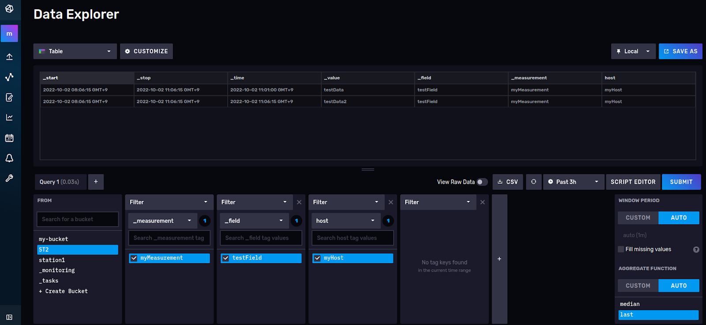This screenshot has height=325, width=706.
Task: Open the Past 3h time range dropdown
Action: [574, 182]
